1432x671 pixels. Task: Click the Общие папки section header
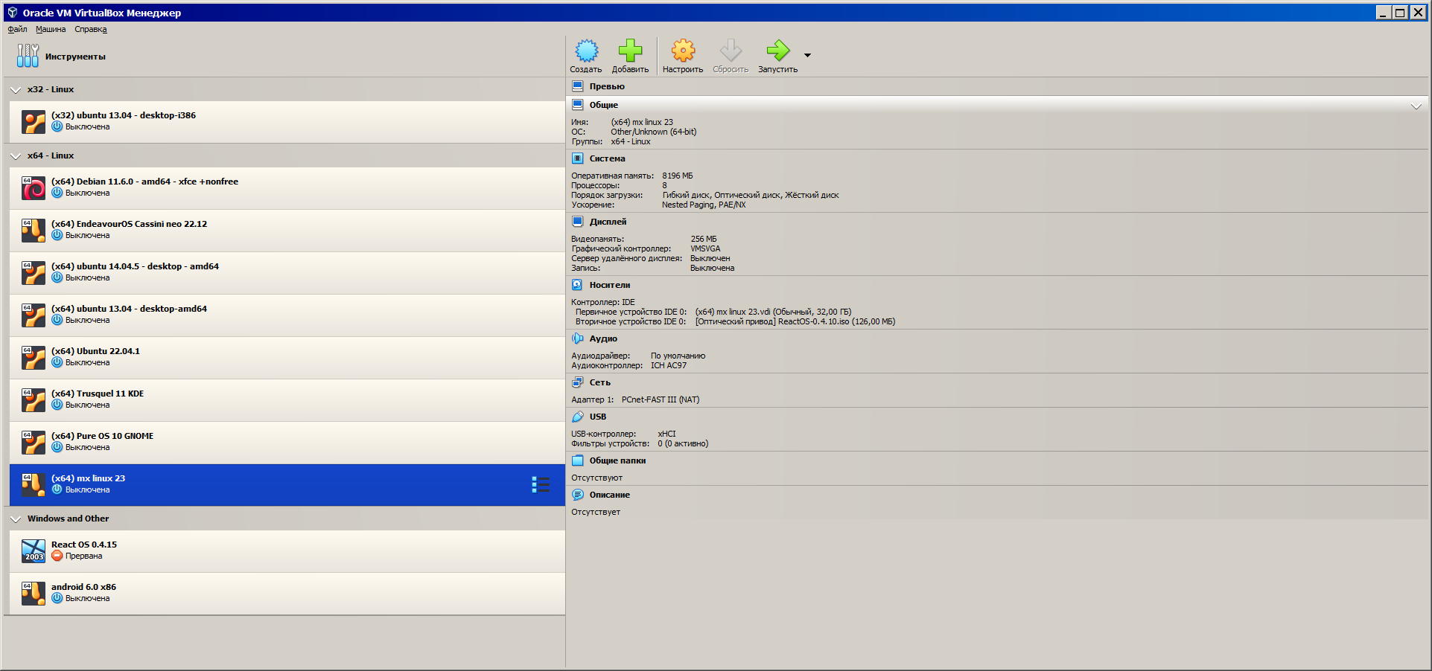(618, 460)
